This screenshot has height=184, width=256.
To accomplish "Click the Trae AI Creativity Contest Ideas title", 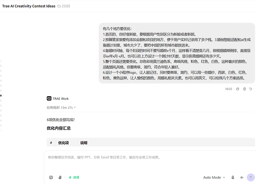I will 29,6.
